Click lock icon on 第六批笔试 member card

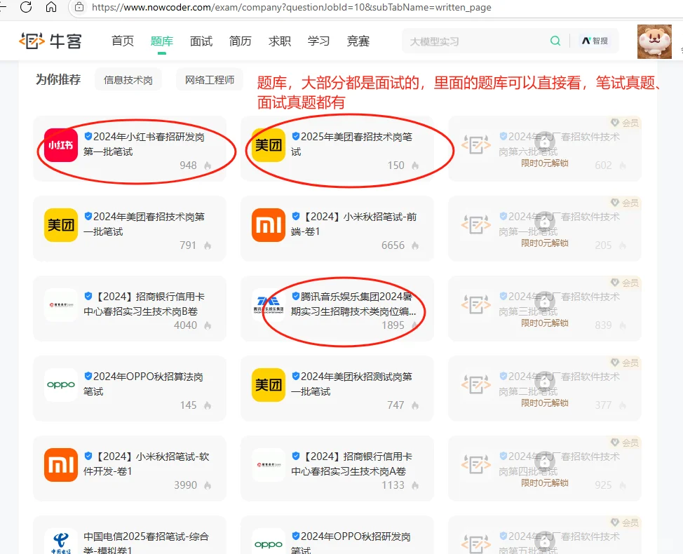point(544,142)
